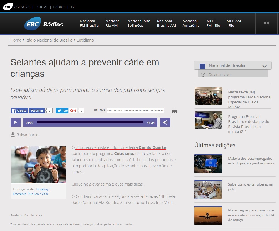Click the Facebook Partilhar share button

[x=37, y=111]
